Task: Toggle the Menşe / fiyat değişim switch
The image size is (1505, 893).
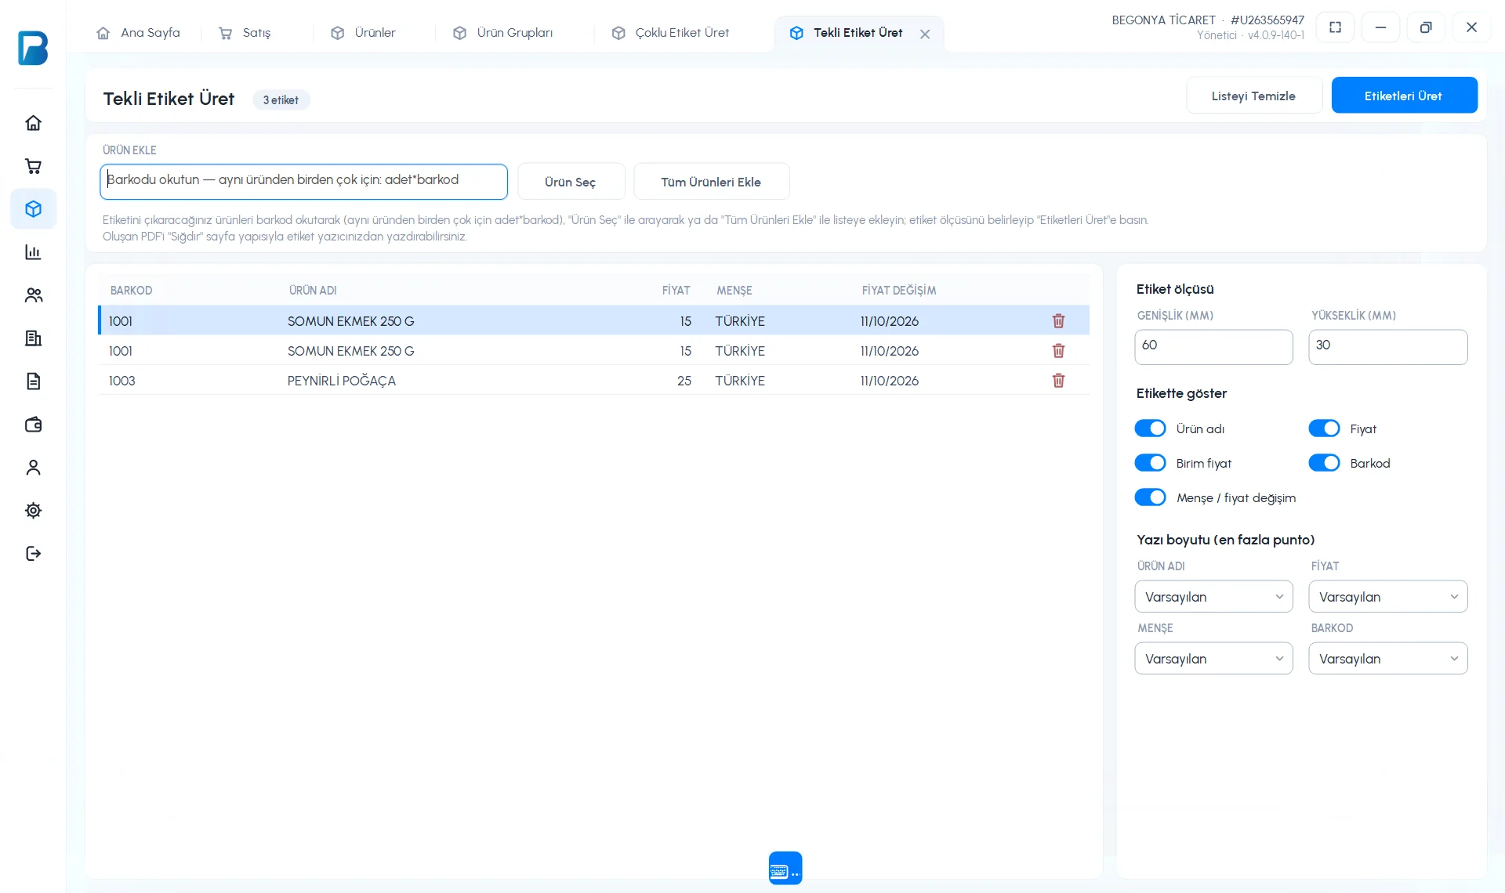Action: pos(1150,497)
